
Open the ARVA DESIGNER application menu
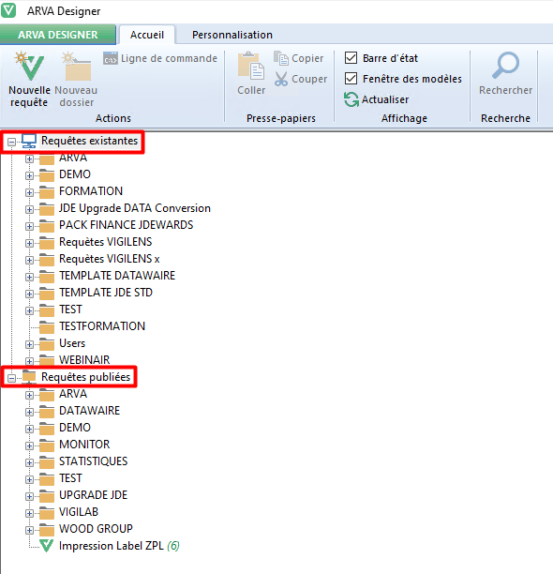[x=58, y=35]
